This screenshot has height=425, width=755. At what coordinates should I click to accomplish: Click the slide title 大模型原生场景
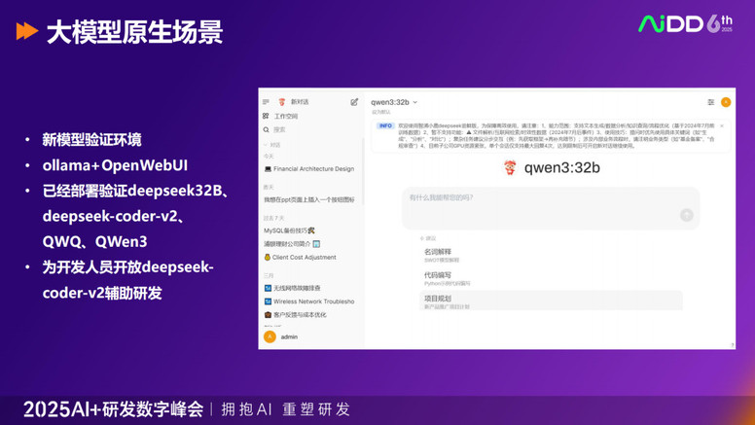(135, 32)
